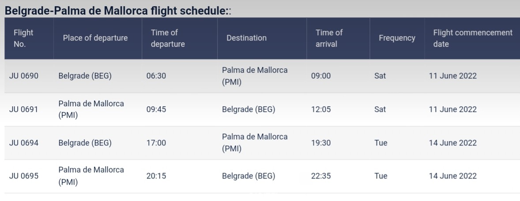
Task: Select the Tue frequency in JU 0695 row
Action: click(x=381, y=176)
